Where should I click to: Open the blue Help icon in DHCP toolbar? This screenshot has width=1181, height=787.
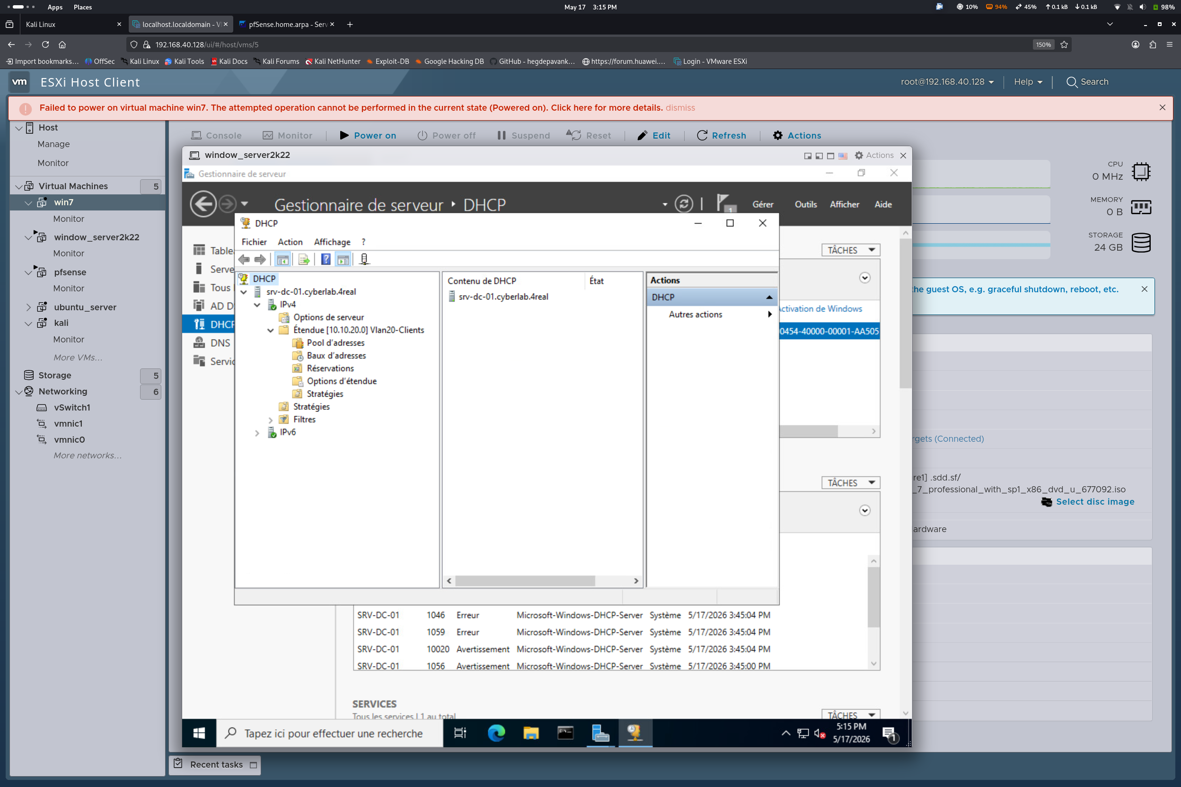coord(326,260)
